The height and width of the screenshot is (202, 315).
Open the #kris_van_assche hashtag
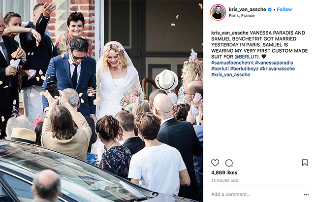230,75
